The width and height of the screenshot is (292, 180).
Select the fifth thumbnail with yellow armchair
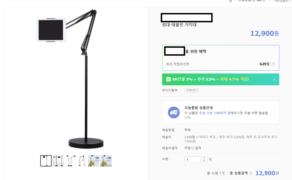click(94, 161)
